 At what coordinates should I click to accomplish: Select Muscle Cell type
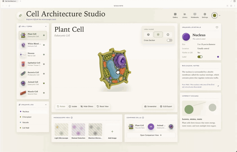point(33,93)
